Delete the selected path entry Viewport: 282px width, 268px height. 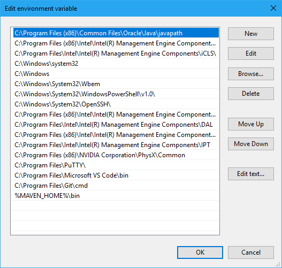point(251,94)
